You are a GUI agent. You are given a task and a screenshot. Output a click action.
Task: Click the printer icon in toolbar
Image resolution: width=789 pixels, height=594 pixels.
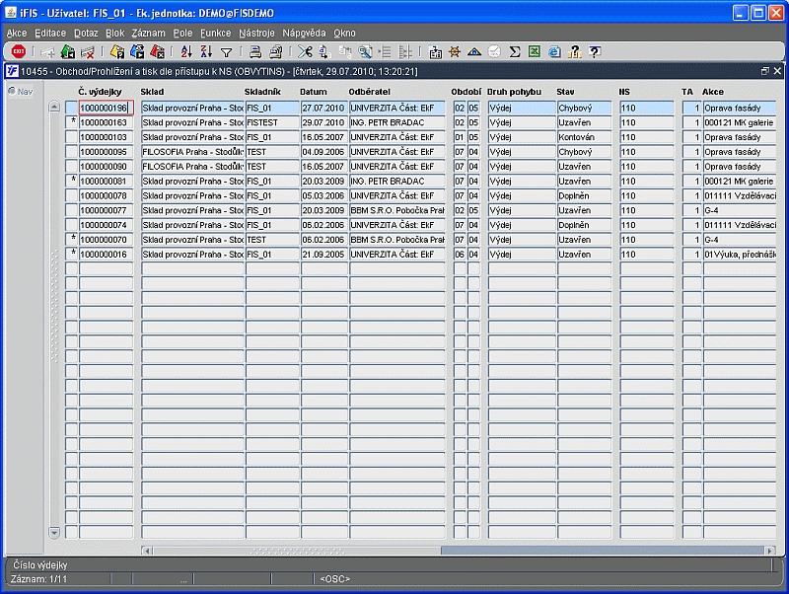click(x=255, y=51)
